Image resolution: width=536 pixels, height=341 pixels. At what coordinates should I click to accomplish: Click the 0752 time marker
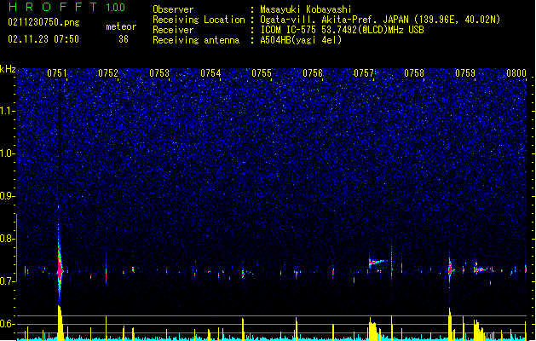[108, 73]
